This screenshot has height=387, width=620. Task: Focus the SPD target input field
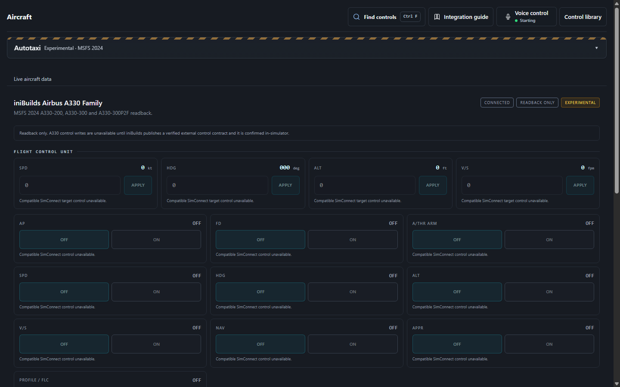tap(70, 185)
